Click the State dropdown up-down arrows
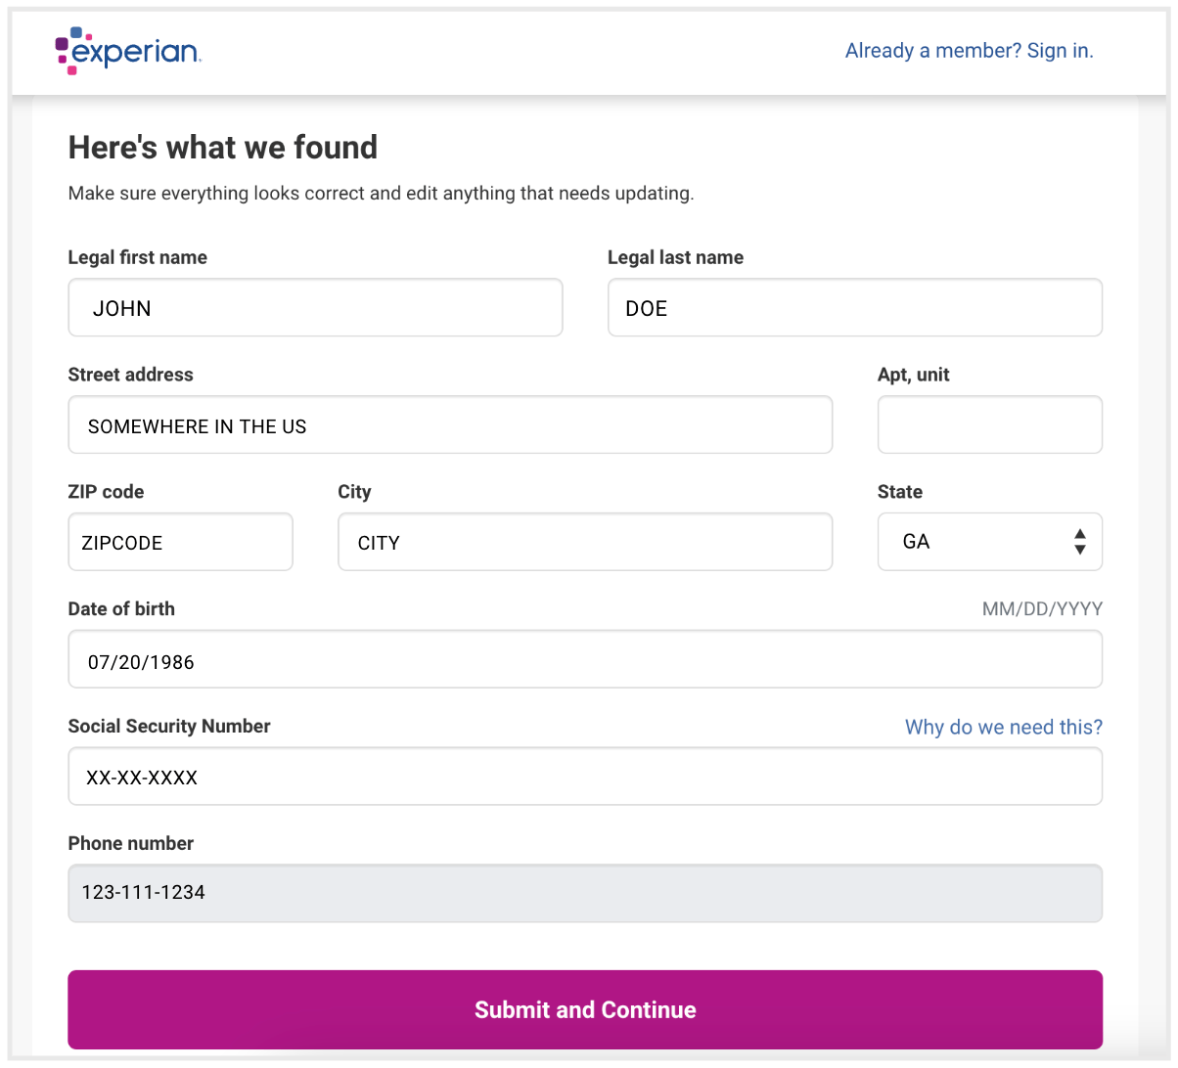This screenshot has width=1178, height=1068. click(x=1079, y=542)
